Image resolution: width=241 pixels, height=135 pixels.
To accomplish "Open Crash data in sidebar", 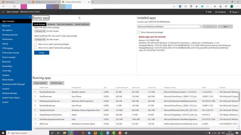I will (7, 71).
